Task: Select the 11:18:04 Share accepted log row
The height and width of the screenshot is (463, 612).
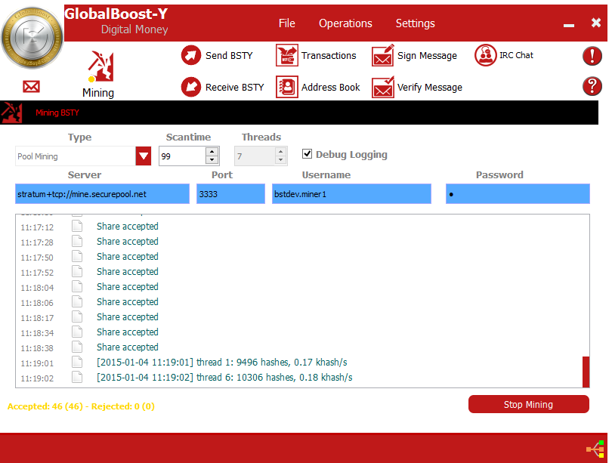Action: 299,287
